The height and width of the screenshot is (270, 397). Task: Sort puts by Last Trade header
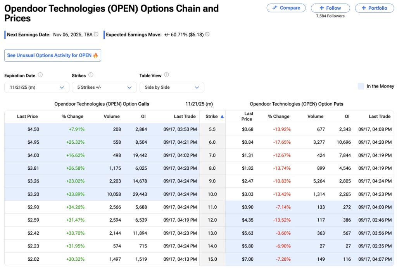pyautogui.click(x=379, y=116)
